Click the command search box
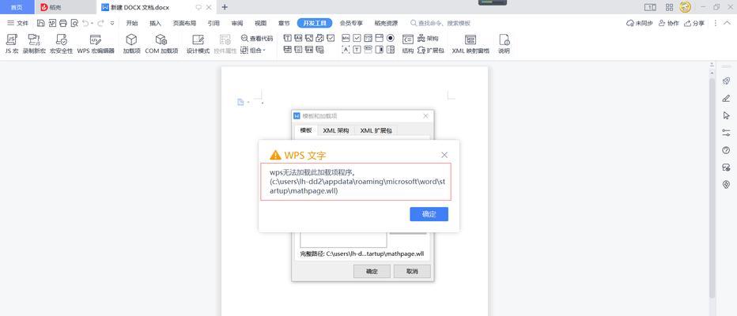 point(440,23)
